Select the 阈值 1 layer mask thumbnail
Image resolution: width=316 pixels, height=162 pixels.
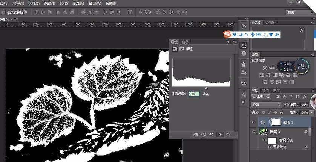click(276, 122)
